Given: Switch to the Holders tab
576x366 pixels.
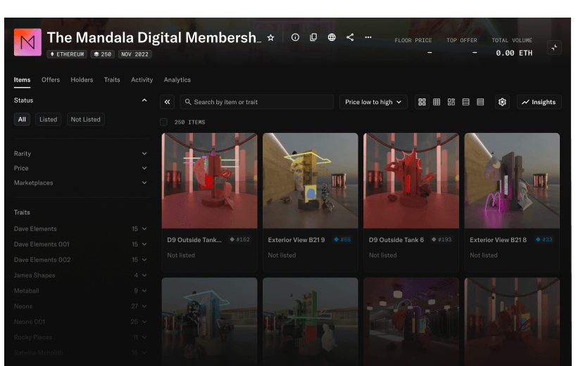Looking at the screenshot, I should pos(82,80).
